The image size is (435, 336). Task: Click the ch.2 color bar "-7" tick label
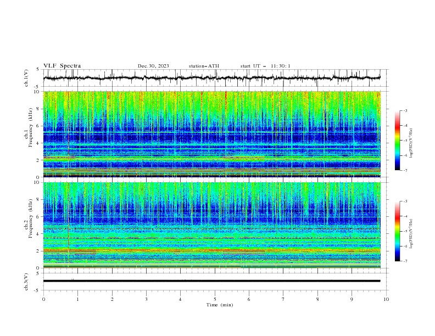[405, 261]
